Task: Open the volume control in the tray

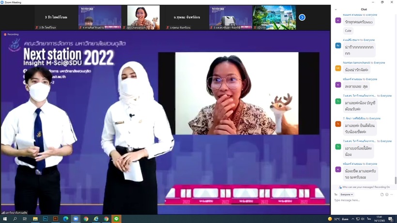Action: 363,219
